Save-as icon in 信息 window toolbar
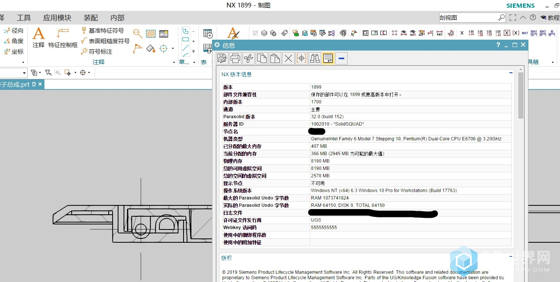The width and height of the screenshot is (560, 282). coord(222,58)
